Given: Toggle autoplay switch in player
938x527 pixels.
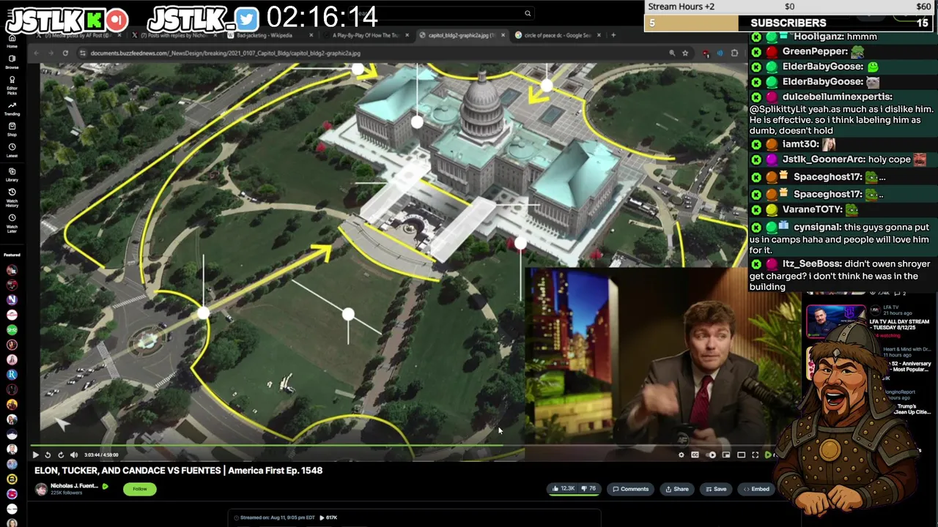Looking at the screenshot, I should pos(711,455).
